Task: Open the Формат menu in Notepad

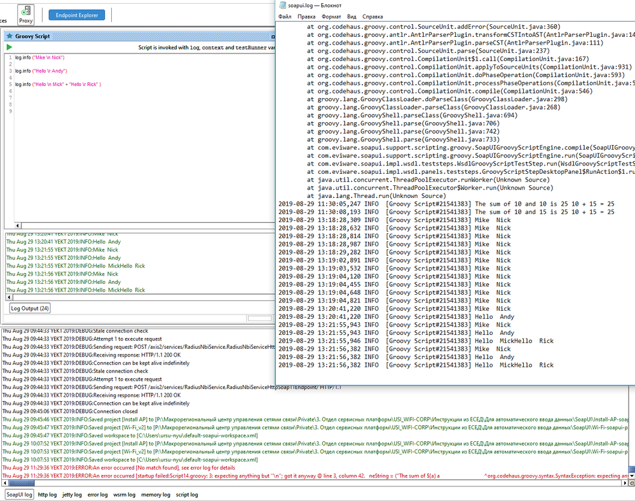Action: point(331,16)
